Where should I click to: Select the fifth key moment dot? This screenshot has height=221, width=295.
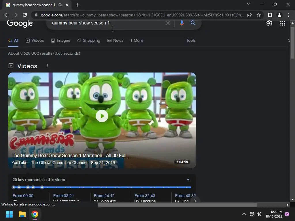(42, 187)
